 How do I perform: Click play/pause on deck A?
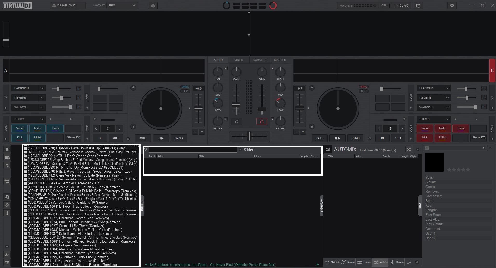click(161, 138)
